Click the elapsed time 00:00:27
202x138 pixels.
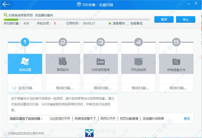[x=89, y=24]
